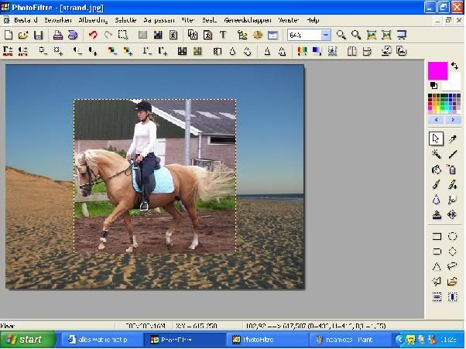Image resolution: width=466 pixels, height=349 pixels.
Task: Swap foreground and background colors
Action: (454, 66)
